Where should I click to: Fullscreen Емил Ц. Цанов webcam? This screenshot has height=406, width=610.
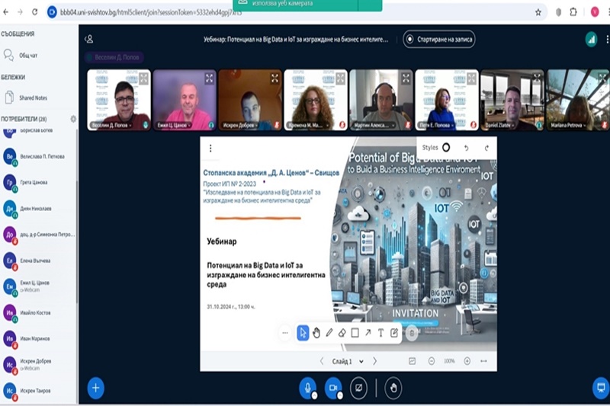(209, 78)
